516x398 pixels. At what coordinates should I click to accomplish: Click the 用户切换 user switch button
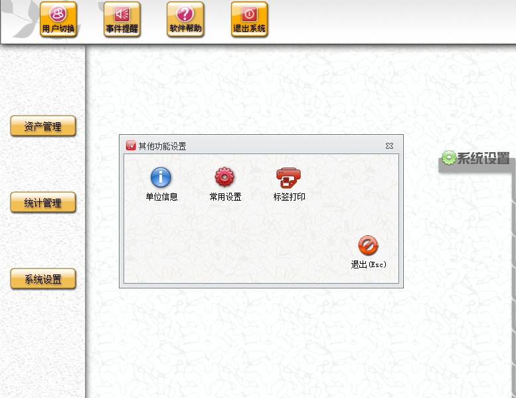pyautogui.click(x=58, y=19)
